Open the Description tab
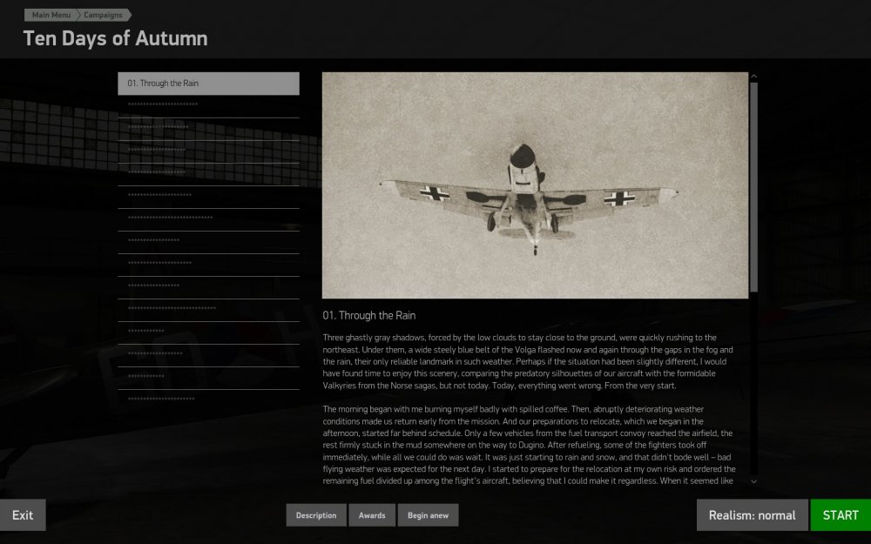The width and height of the screenshot is (871, 544). point(316,515)
